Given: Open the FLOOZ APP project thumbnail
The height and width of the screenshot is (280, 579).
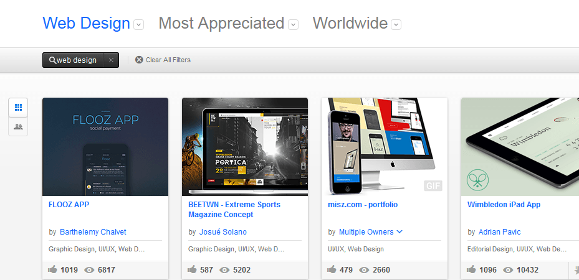Looking at the screenshot, I should tap(105, 147).
